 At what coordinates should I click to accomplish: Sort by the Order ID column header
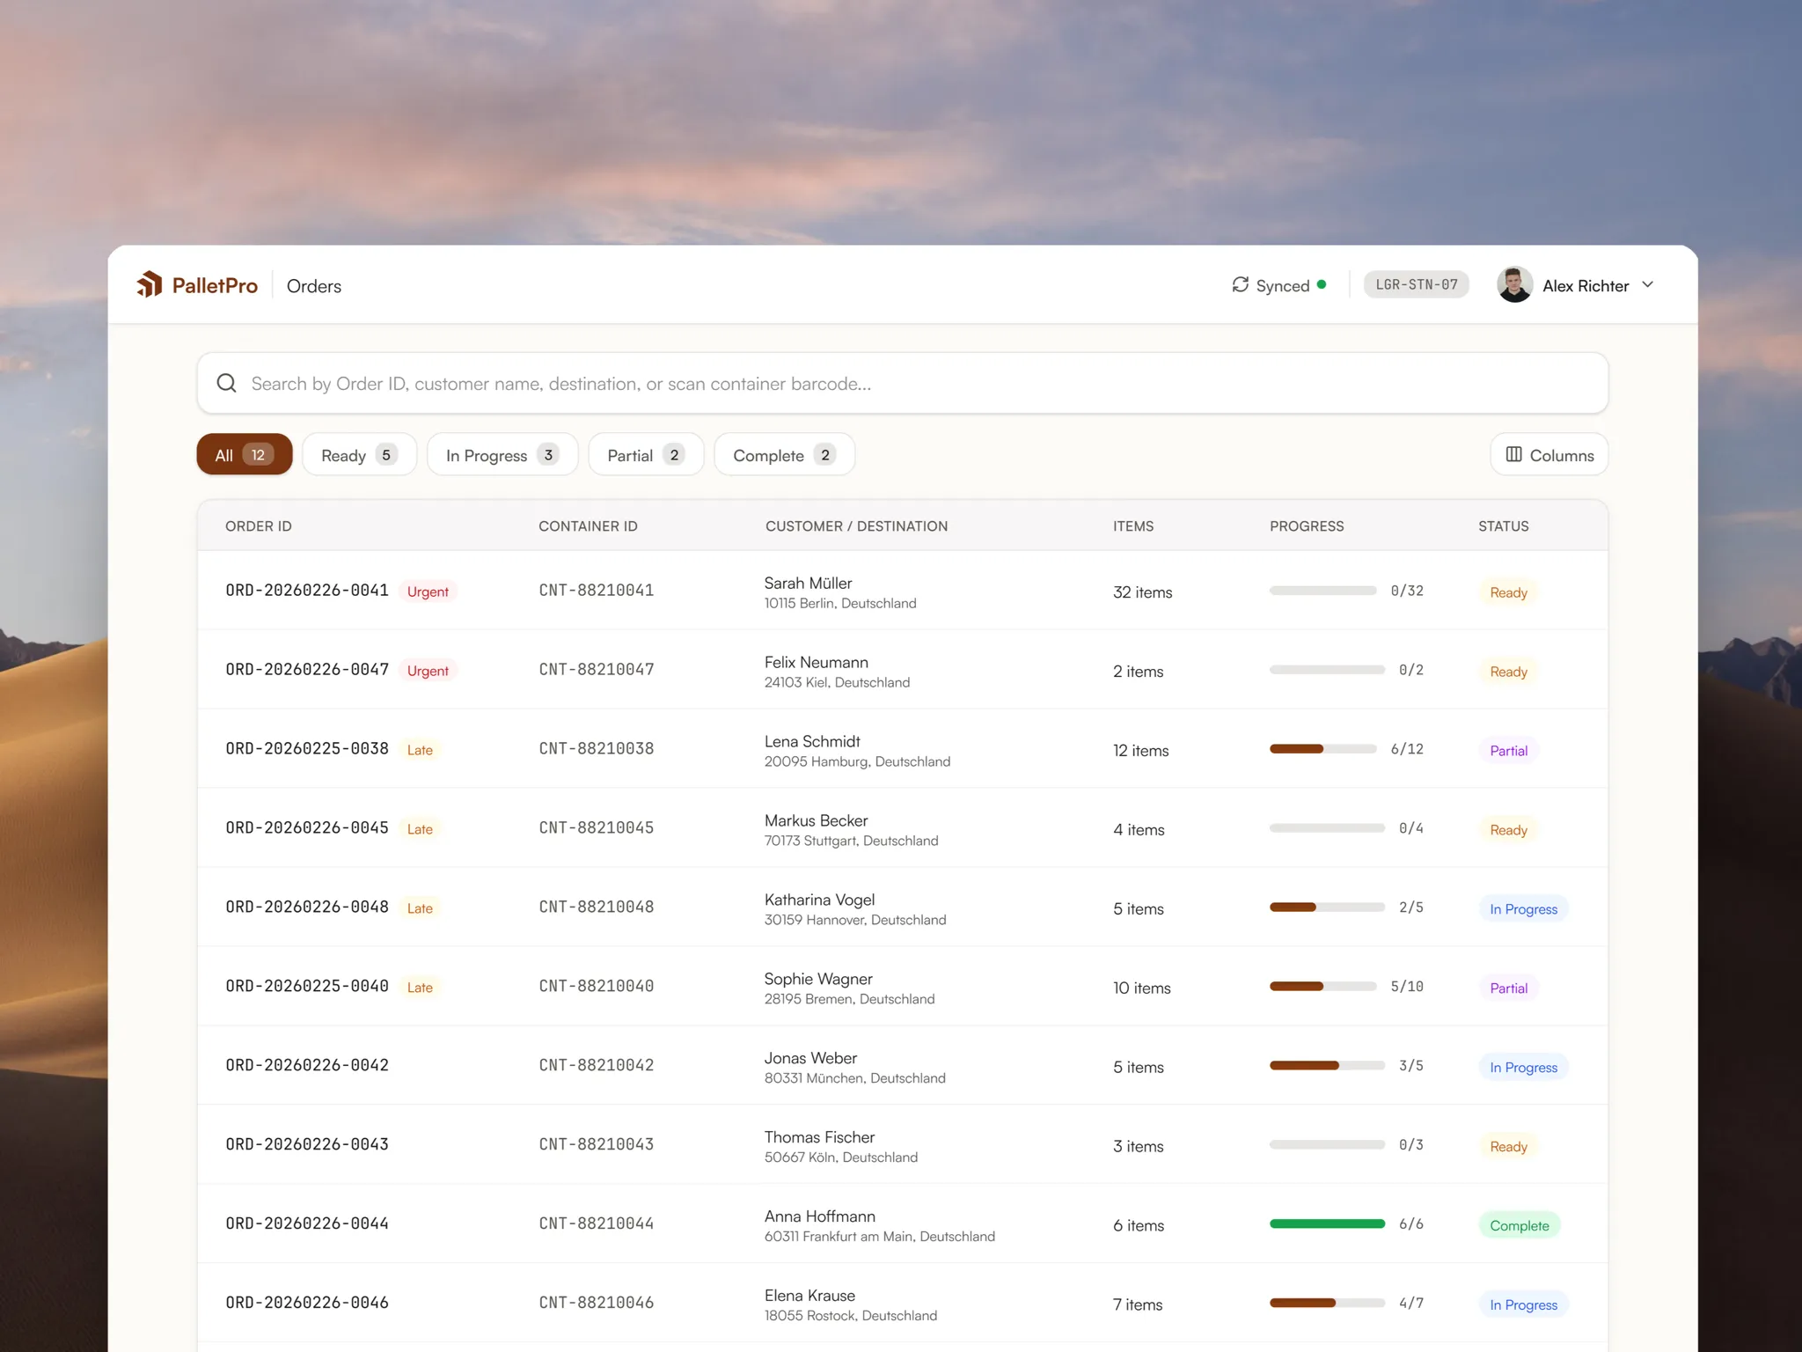click(x=259, y=525)
